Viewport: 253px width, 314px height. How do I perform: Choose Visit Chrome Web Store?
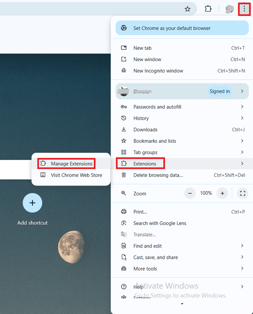coord(76,175)
